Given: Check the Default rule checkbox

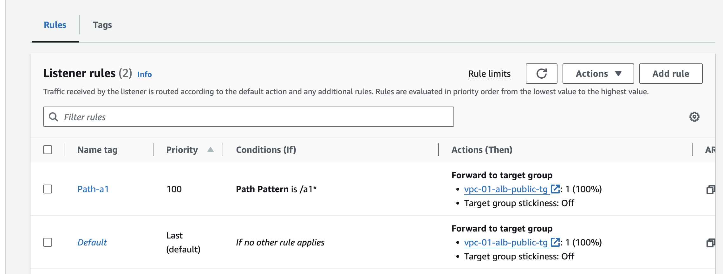Looking at the screenshot, I should (48, 242).
